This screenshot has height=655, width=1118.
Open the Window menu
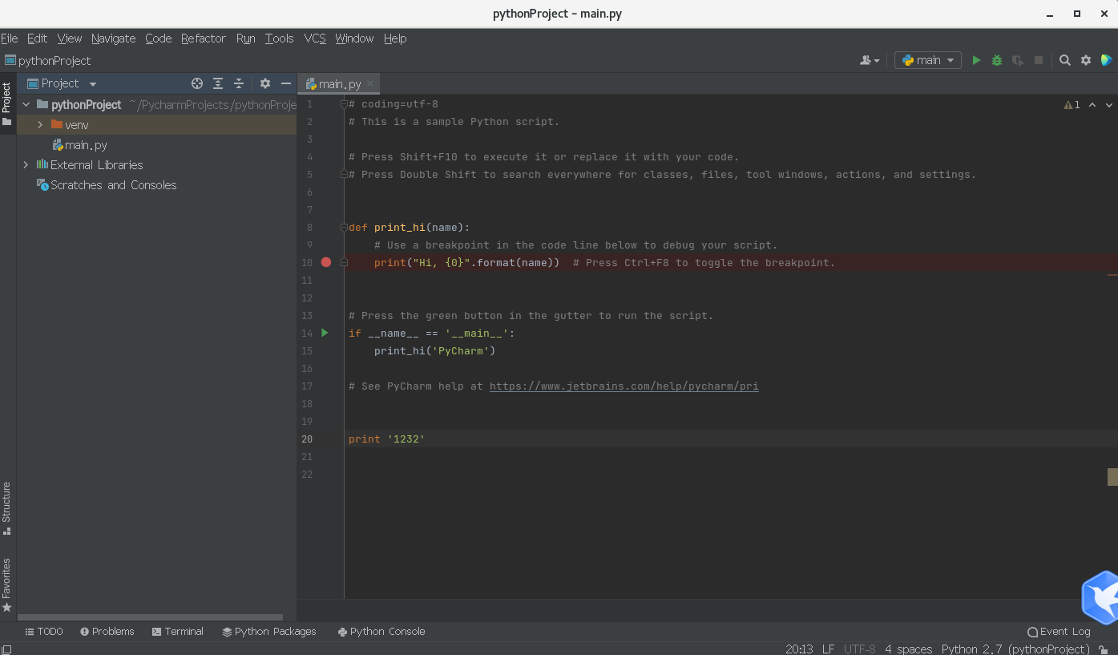tap(354, 38)
